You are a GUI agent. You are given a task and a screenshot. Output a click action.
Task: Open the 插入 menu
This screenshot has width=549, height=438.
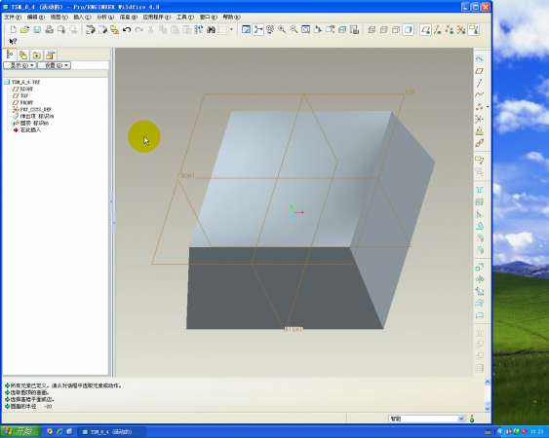[82, 17]
